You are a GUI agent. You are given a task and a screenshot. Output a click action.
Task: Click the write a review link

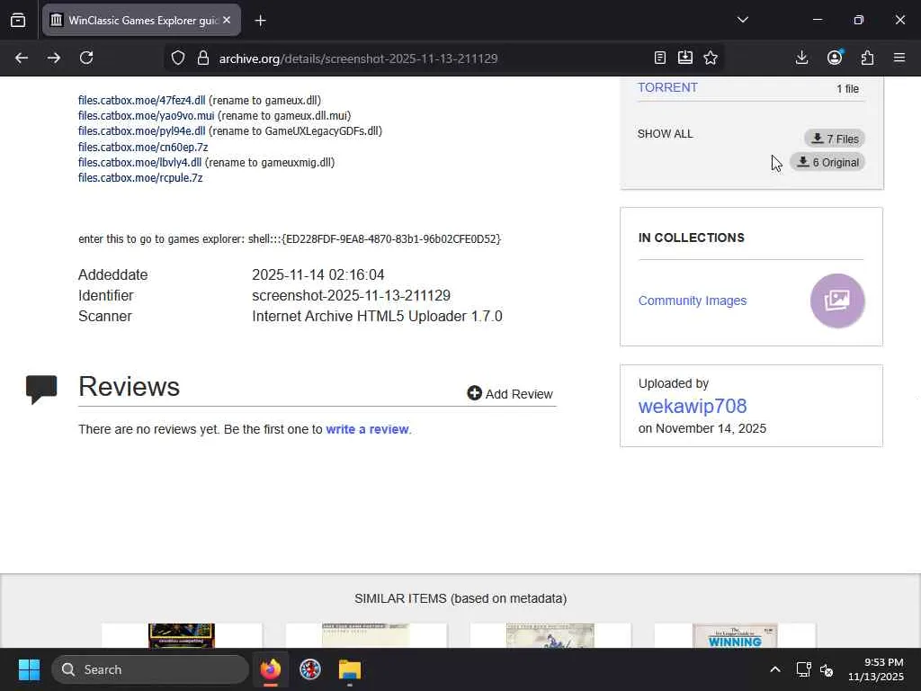pyautogui.click(x=367, y=429)
